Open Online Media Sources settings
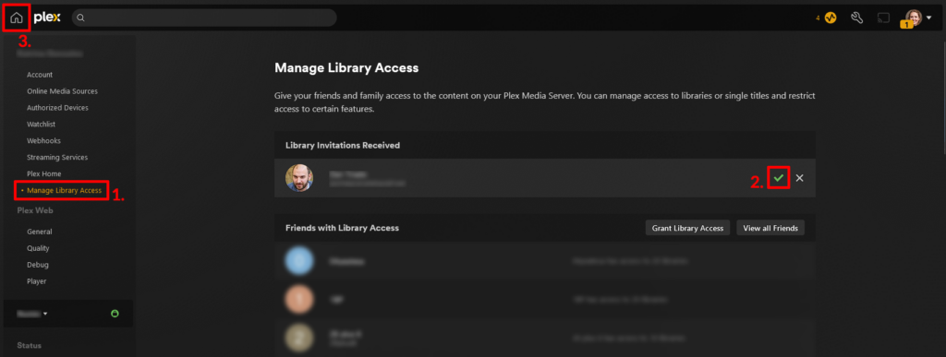946x357 pixels. pos(62,91)
